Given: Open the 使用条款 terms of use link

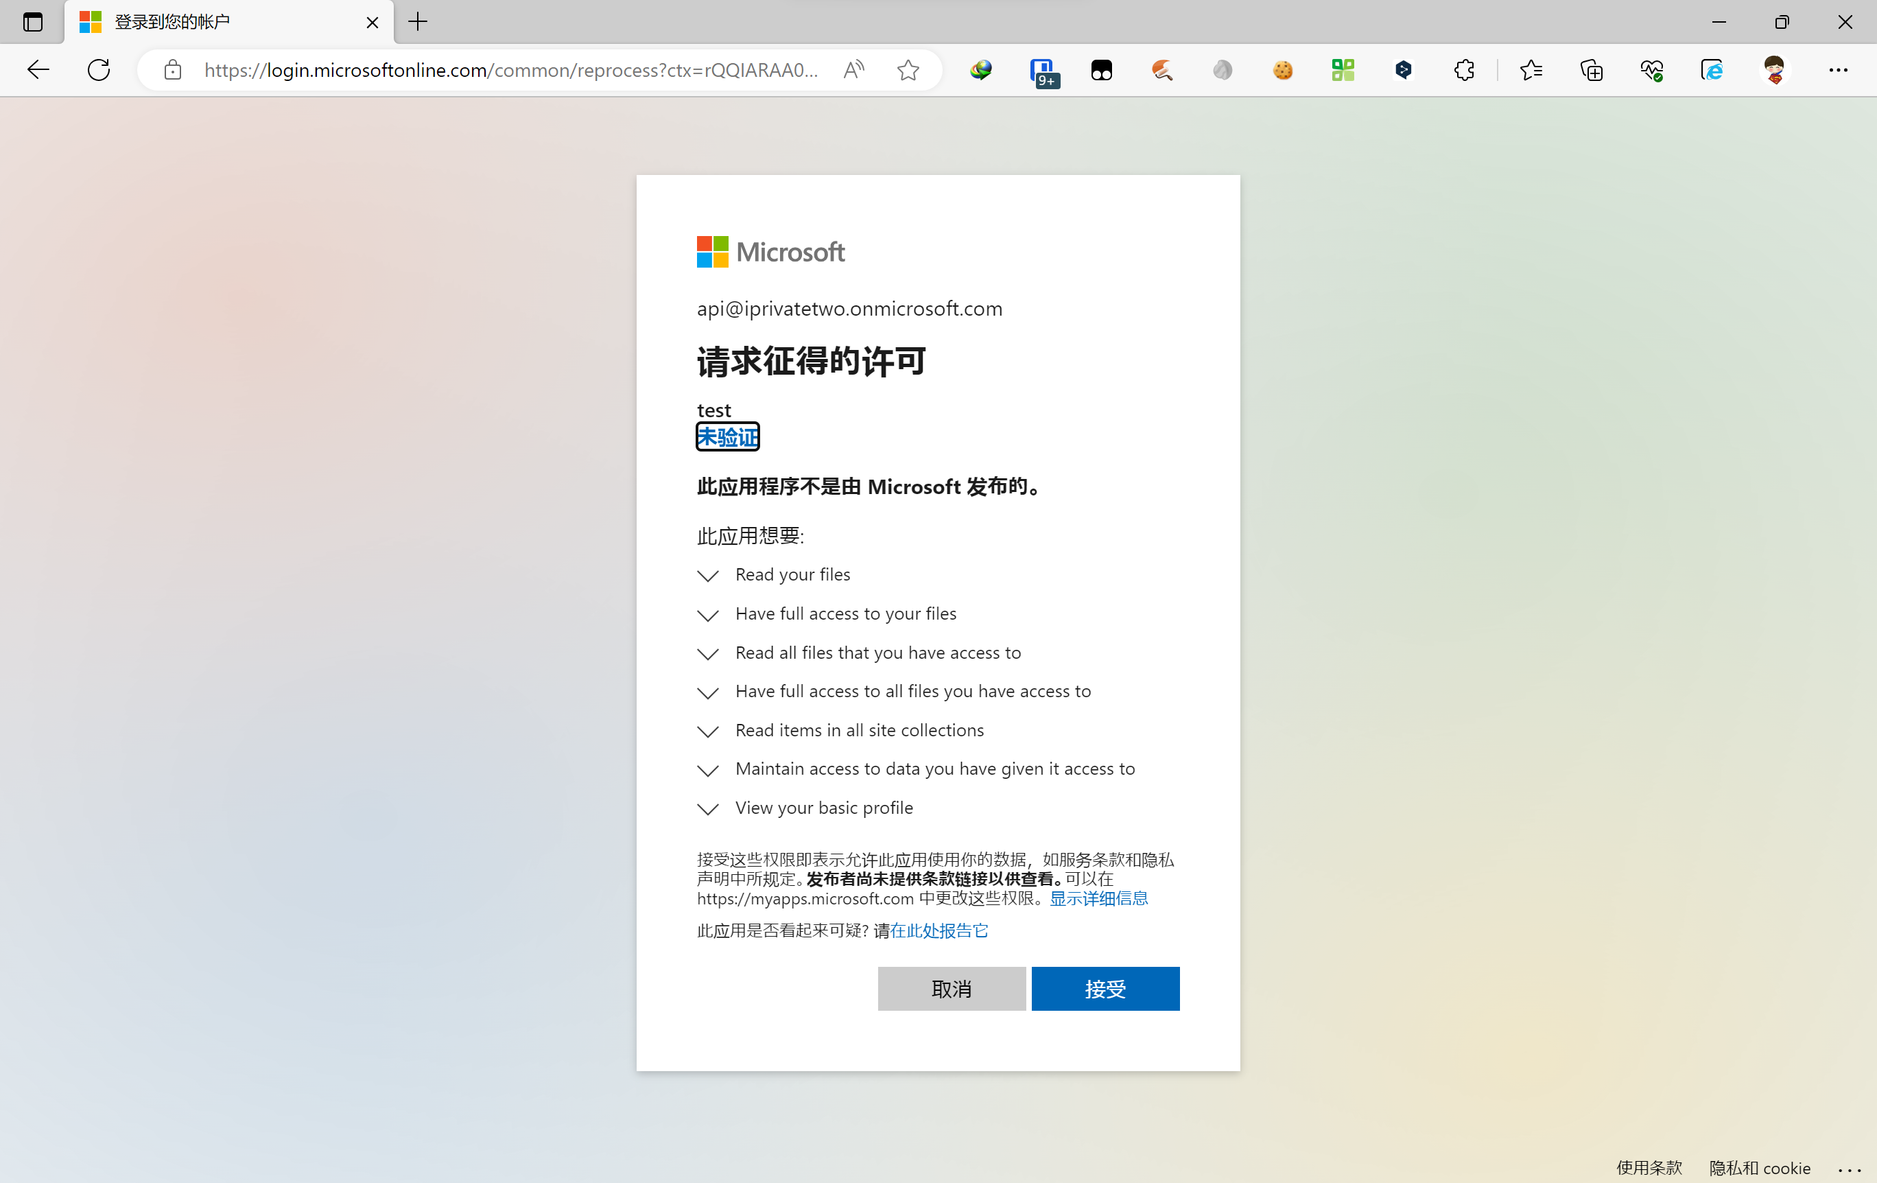Looking at the screenshot, I should (x=1649, y=1167).
